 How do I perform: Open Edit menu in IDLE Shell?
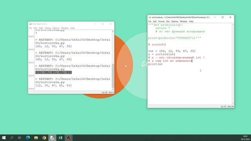[x=35, y=28]
